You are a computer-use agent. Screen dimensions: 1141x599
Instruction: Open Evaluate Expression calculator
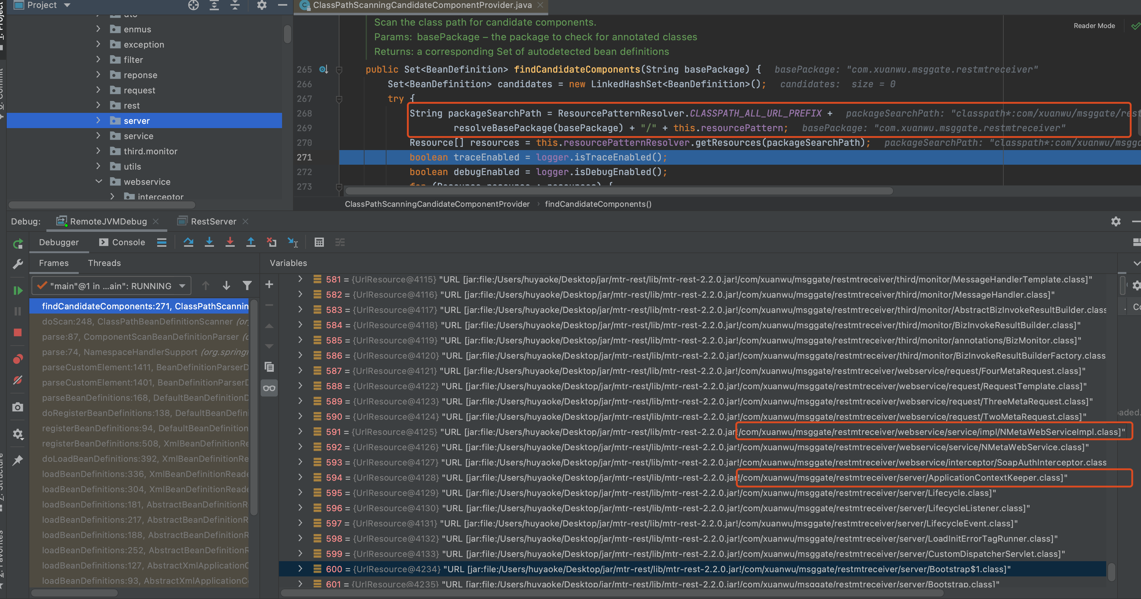[x=319, y=242]
